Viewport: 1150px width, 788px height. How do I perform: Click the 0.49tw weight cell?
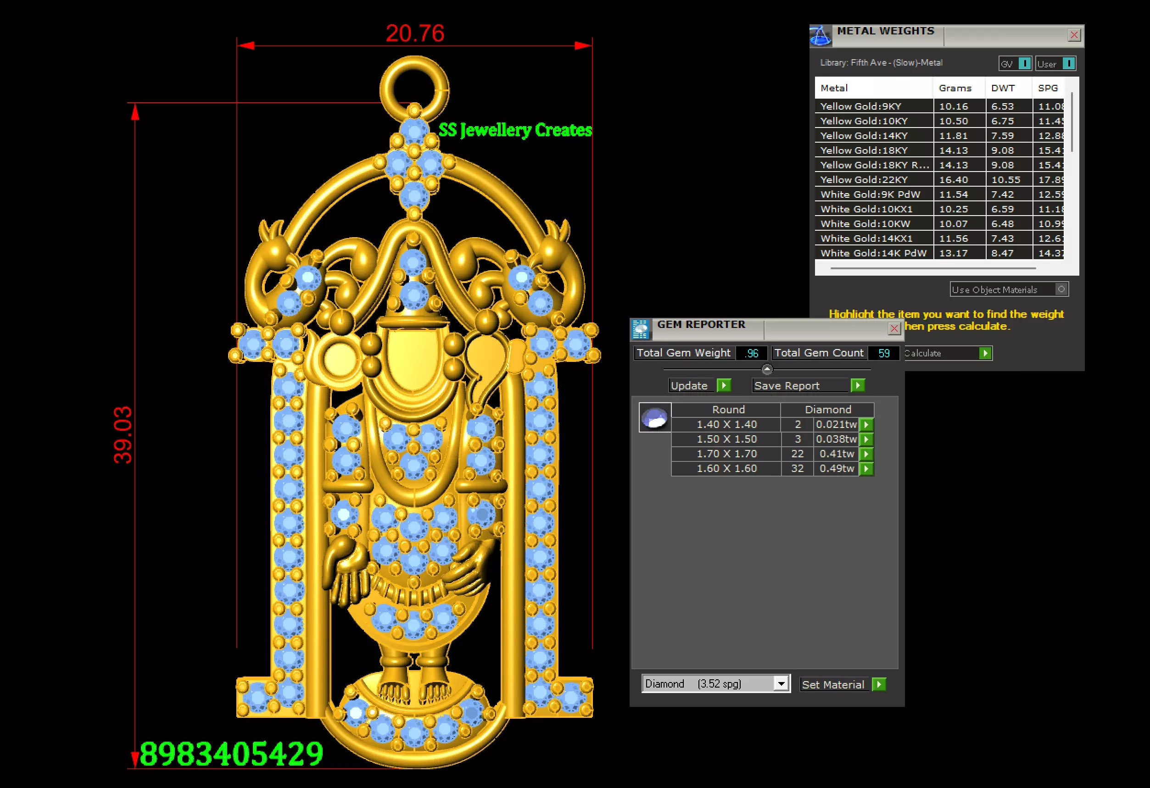click(836, 468)
